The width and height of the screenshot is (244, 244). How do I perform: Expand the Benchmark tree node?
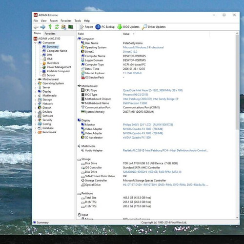pyautogui.click(x=35, y=132)
